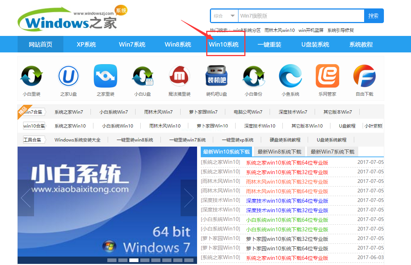Expand the 工具合集 tools collection
Viewport: 411px width, 265px height.
pyautogui.click(x=32, y=139)
